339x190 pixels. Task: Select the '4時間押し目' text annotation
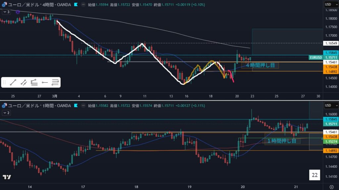coord(260,65)
